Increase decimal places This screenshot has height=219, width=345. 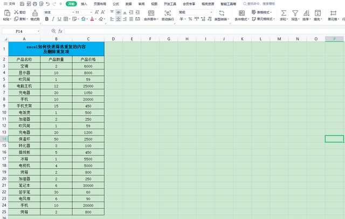[x=203, y=19]
